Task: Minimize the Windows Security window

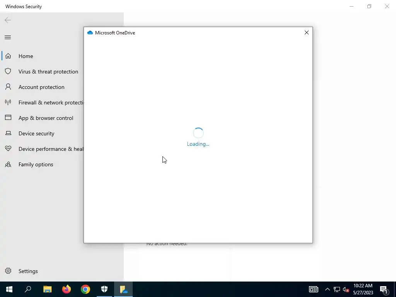Action: 351,6
